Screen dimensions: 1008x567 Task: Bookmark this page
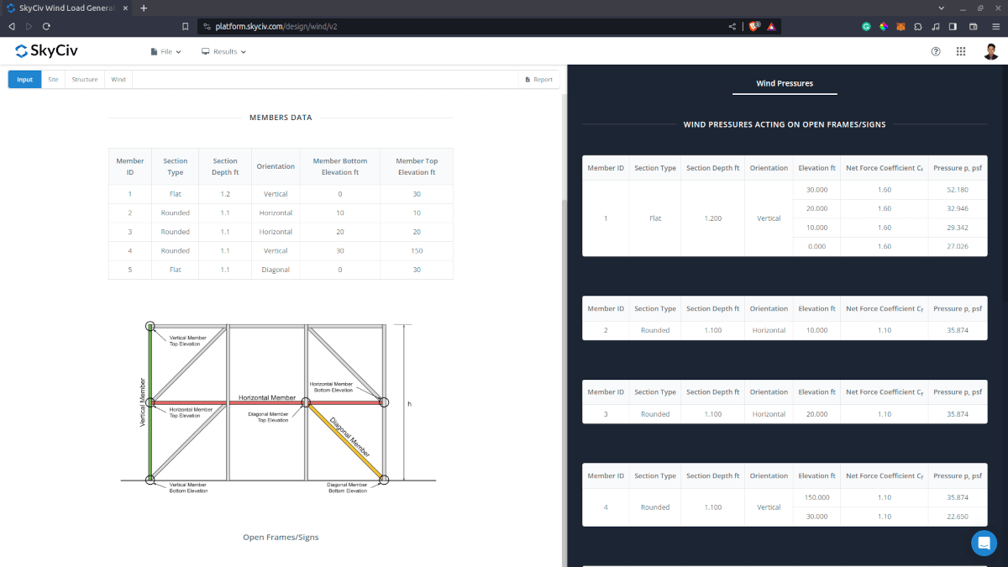[x=185, y=26]
